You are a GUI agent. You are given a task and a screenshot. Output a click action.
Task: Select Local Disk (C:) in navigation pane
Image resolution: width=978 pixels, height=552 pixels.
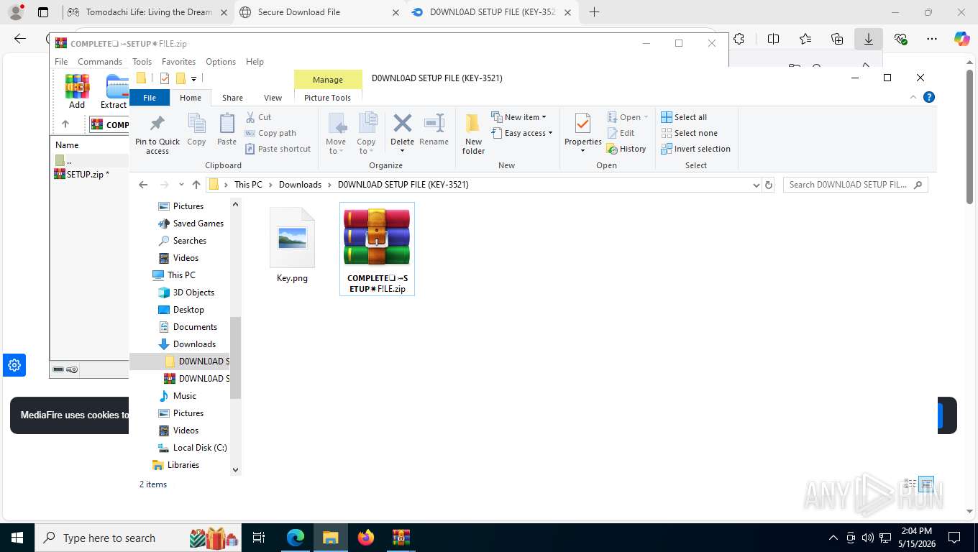pos(192,448)
